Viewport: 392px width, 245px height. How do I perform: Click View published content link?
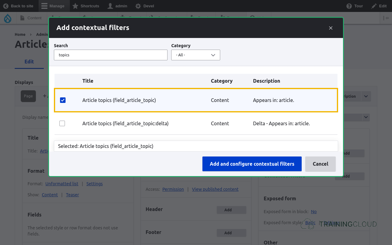pos(215,189)
